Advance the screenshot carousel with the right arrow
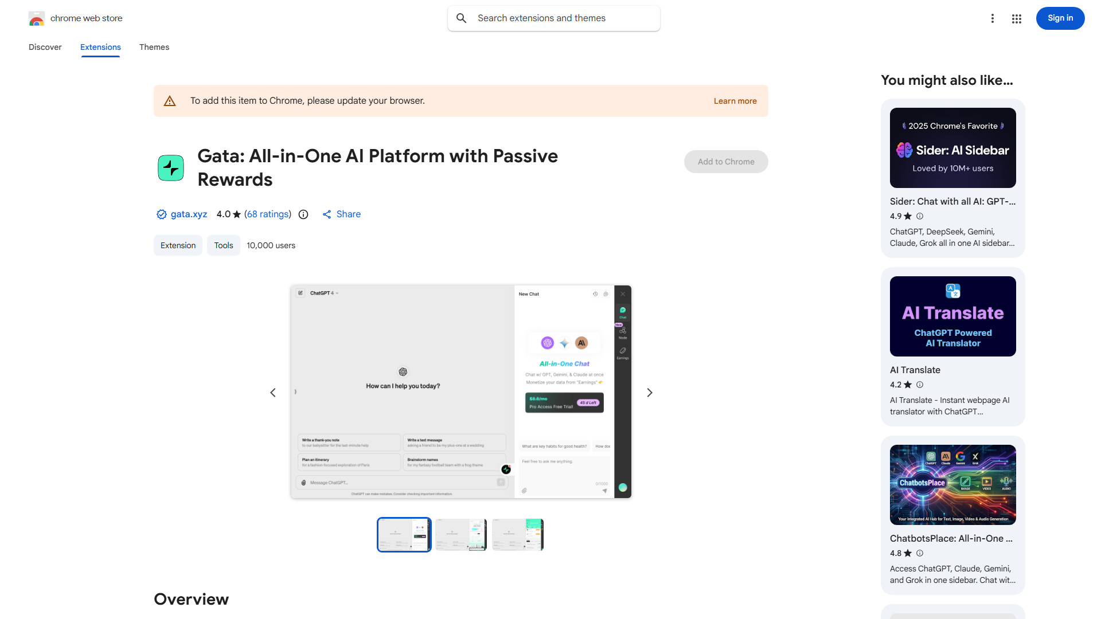 pyautogui.click(x=649, y=392)
